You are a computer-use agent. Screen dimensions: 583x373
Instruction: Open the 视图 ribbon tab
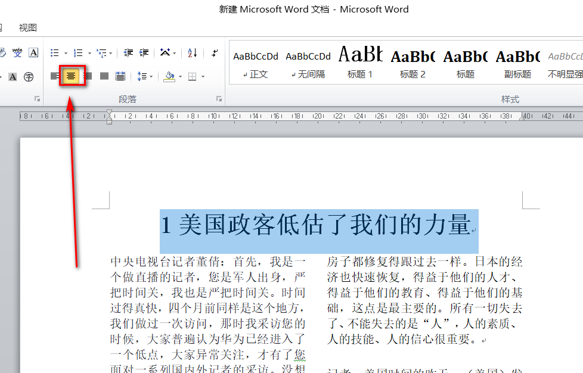[28, 27]
